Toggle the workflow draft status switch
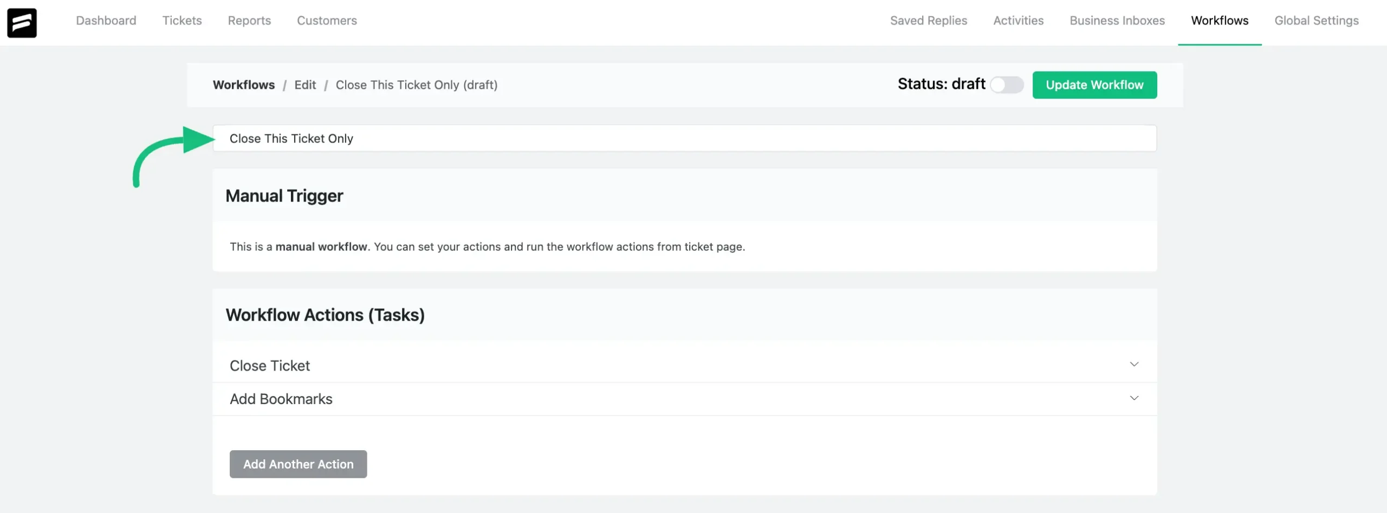 1007,85
